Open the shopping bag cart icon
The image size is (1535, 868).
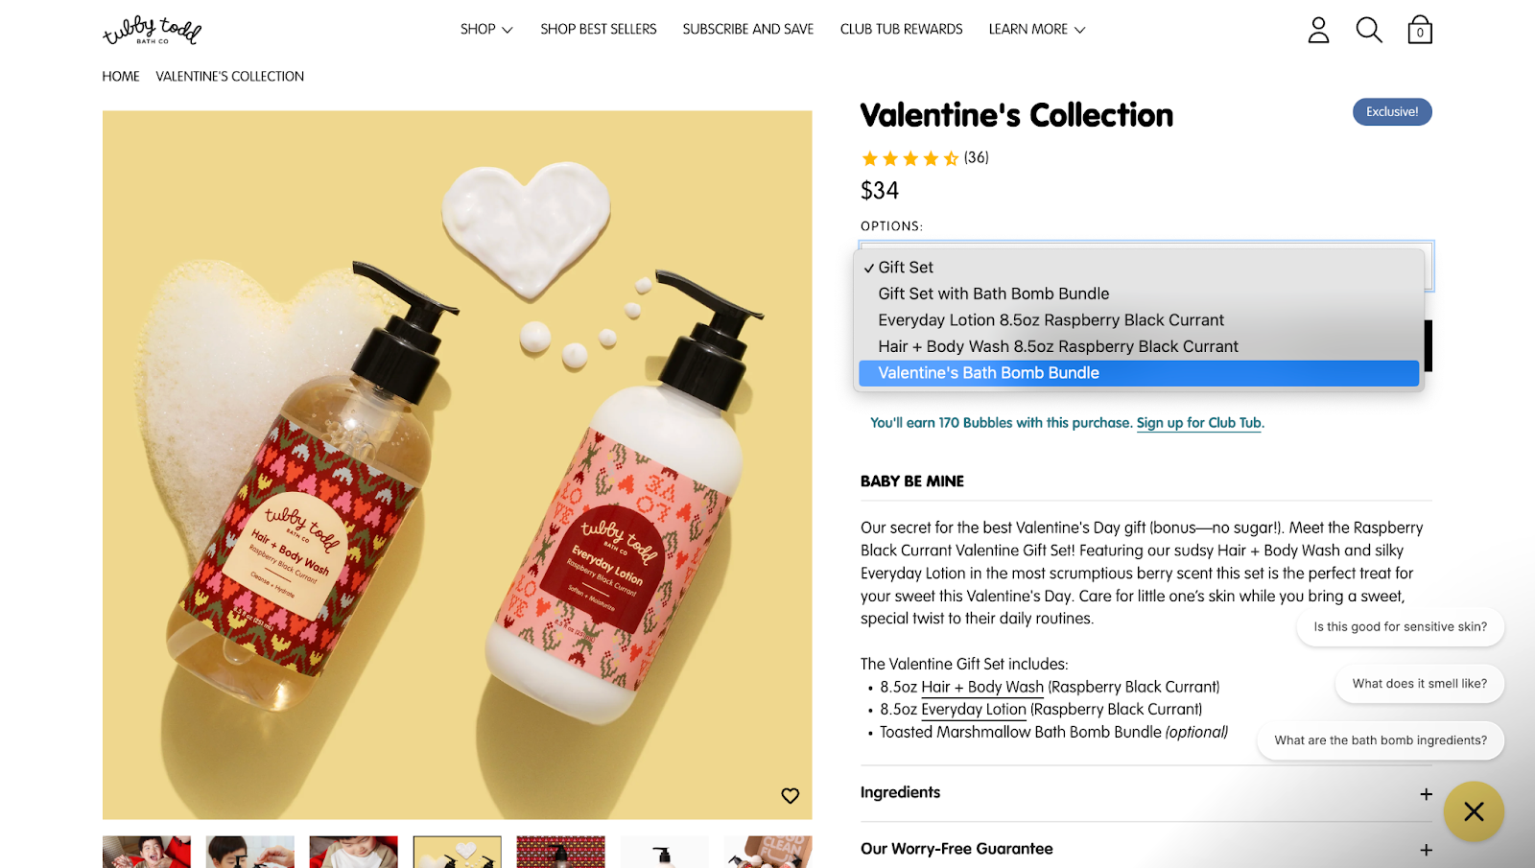pos(1420,30)
